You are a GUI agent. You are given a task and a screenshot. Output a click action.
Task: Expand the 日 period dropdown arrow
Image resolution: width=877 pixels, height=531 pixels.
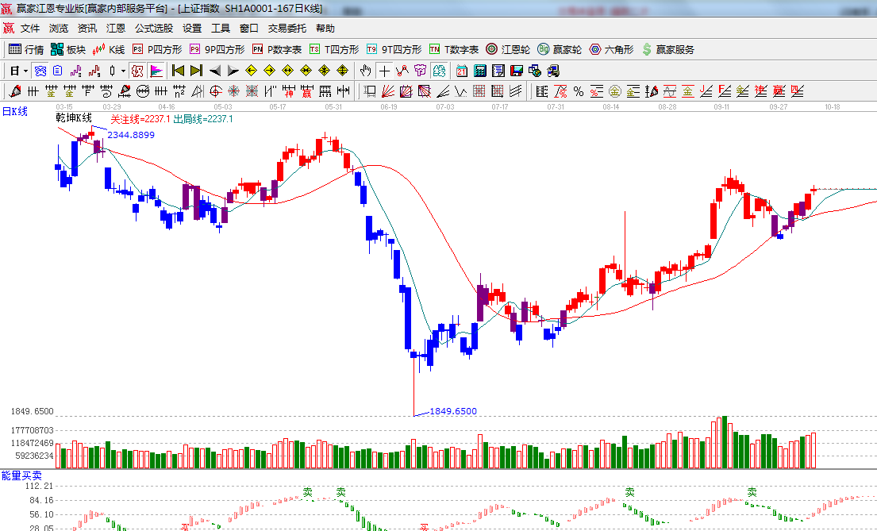click(25, 71)
